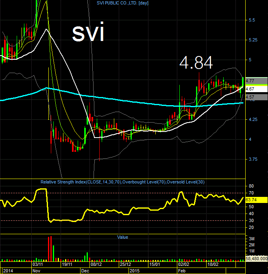Click the Relative Strength Index indicator label
The image size is (268, 274).
[122, 182]
